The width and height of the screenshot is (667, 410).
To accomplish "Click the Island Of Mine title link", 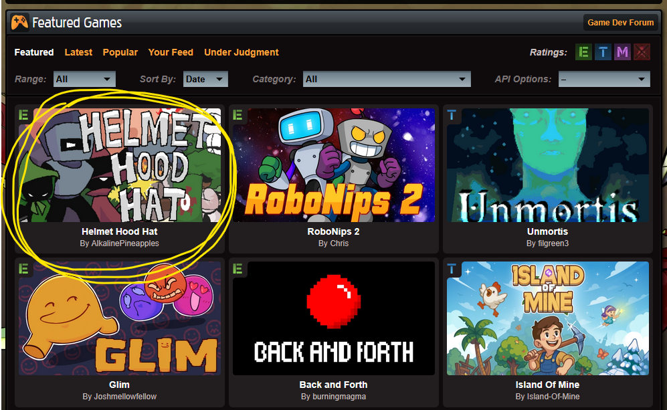I will (547, 385).
